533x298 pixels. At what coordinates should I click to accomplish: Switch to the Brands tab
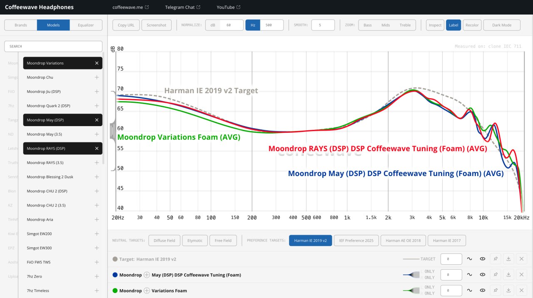click(21, 25)
